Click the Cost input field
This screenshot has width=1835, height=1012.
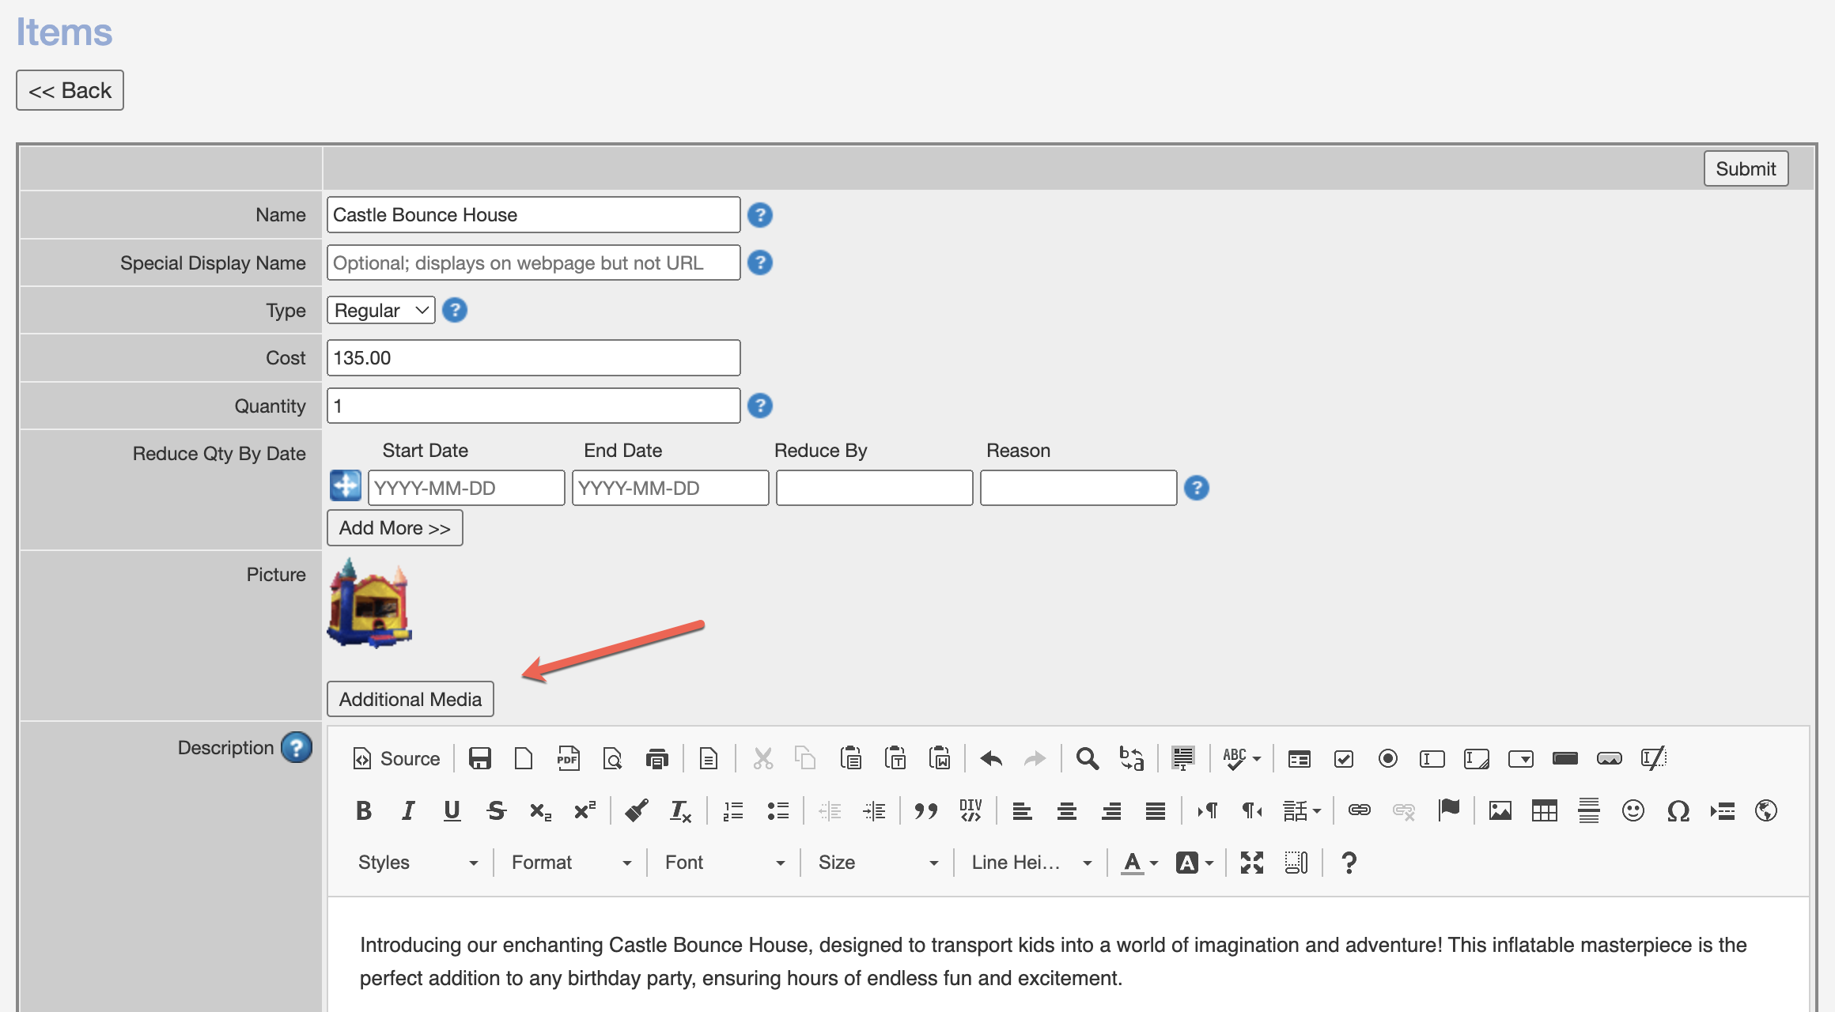pyautogui.click(x=533, y=358)
